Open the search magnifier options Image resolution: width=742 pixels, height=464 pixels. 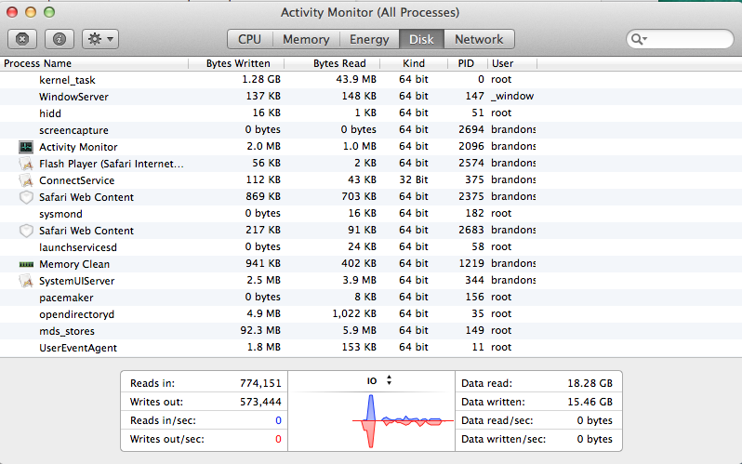(x=640, y=39)
